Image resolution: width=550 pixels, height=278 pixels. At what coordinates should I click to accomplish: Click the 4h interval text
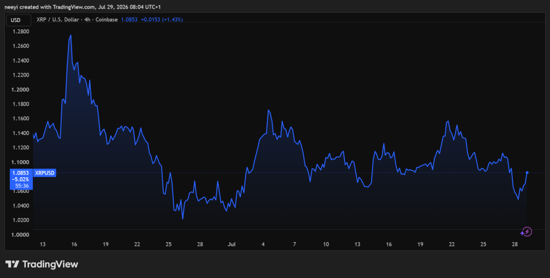click(x=88, y=20)
